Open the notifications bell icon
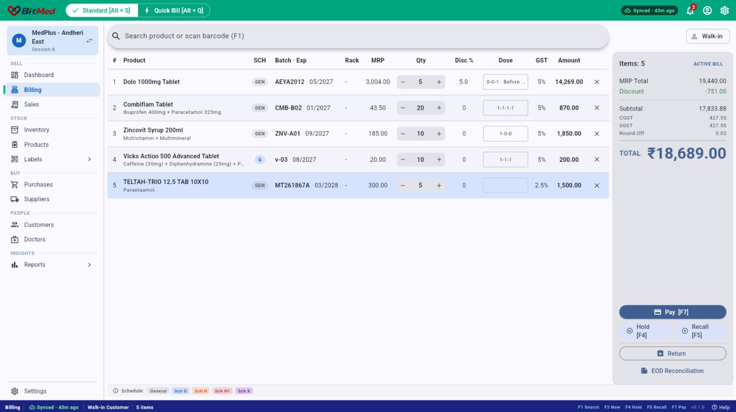Screen dimensions: 736x412 [690, 11]
